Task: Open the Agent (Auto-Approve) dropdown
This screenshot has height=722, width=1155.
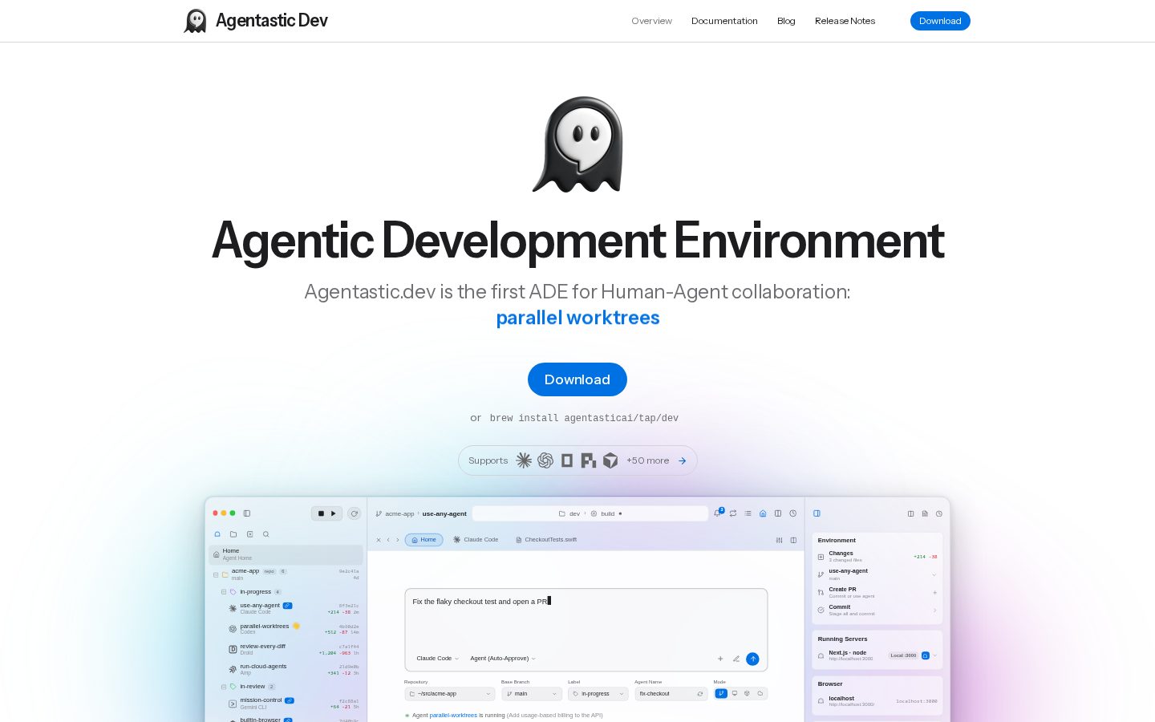Action: tap(503, 659)
